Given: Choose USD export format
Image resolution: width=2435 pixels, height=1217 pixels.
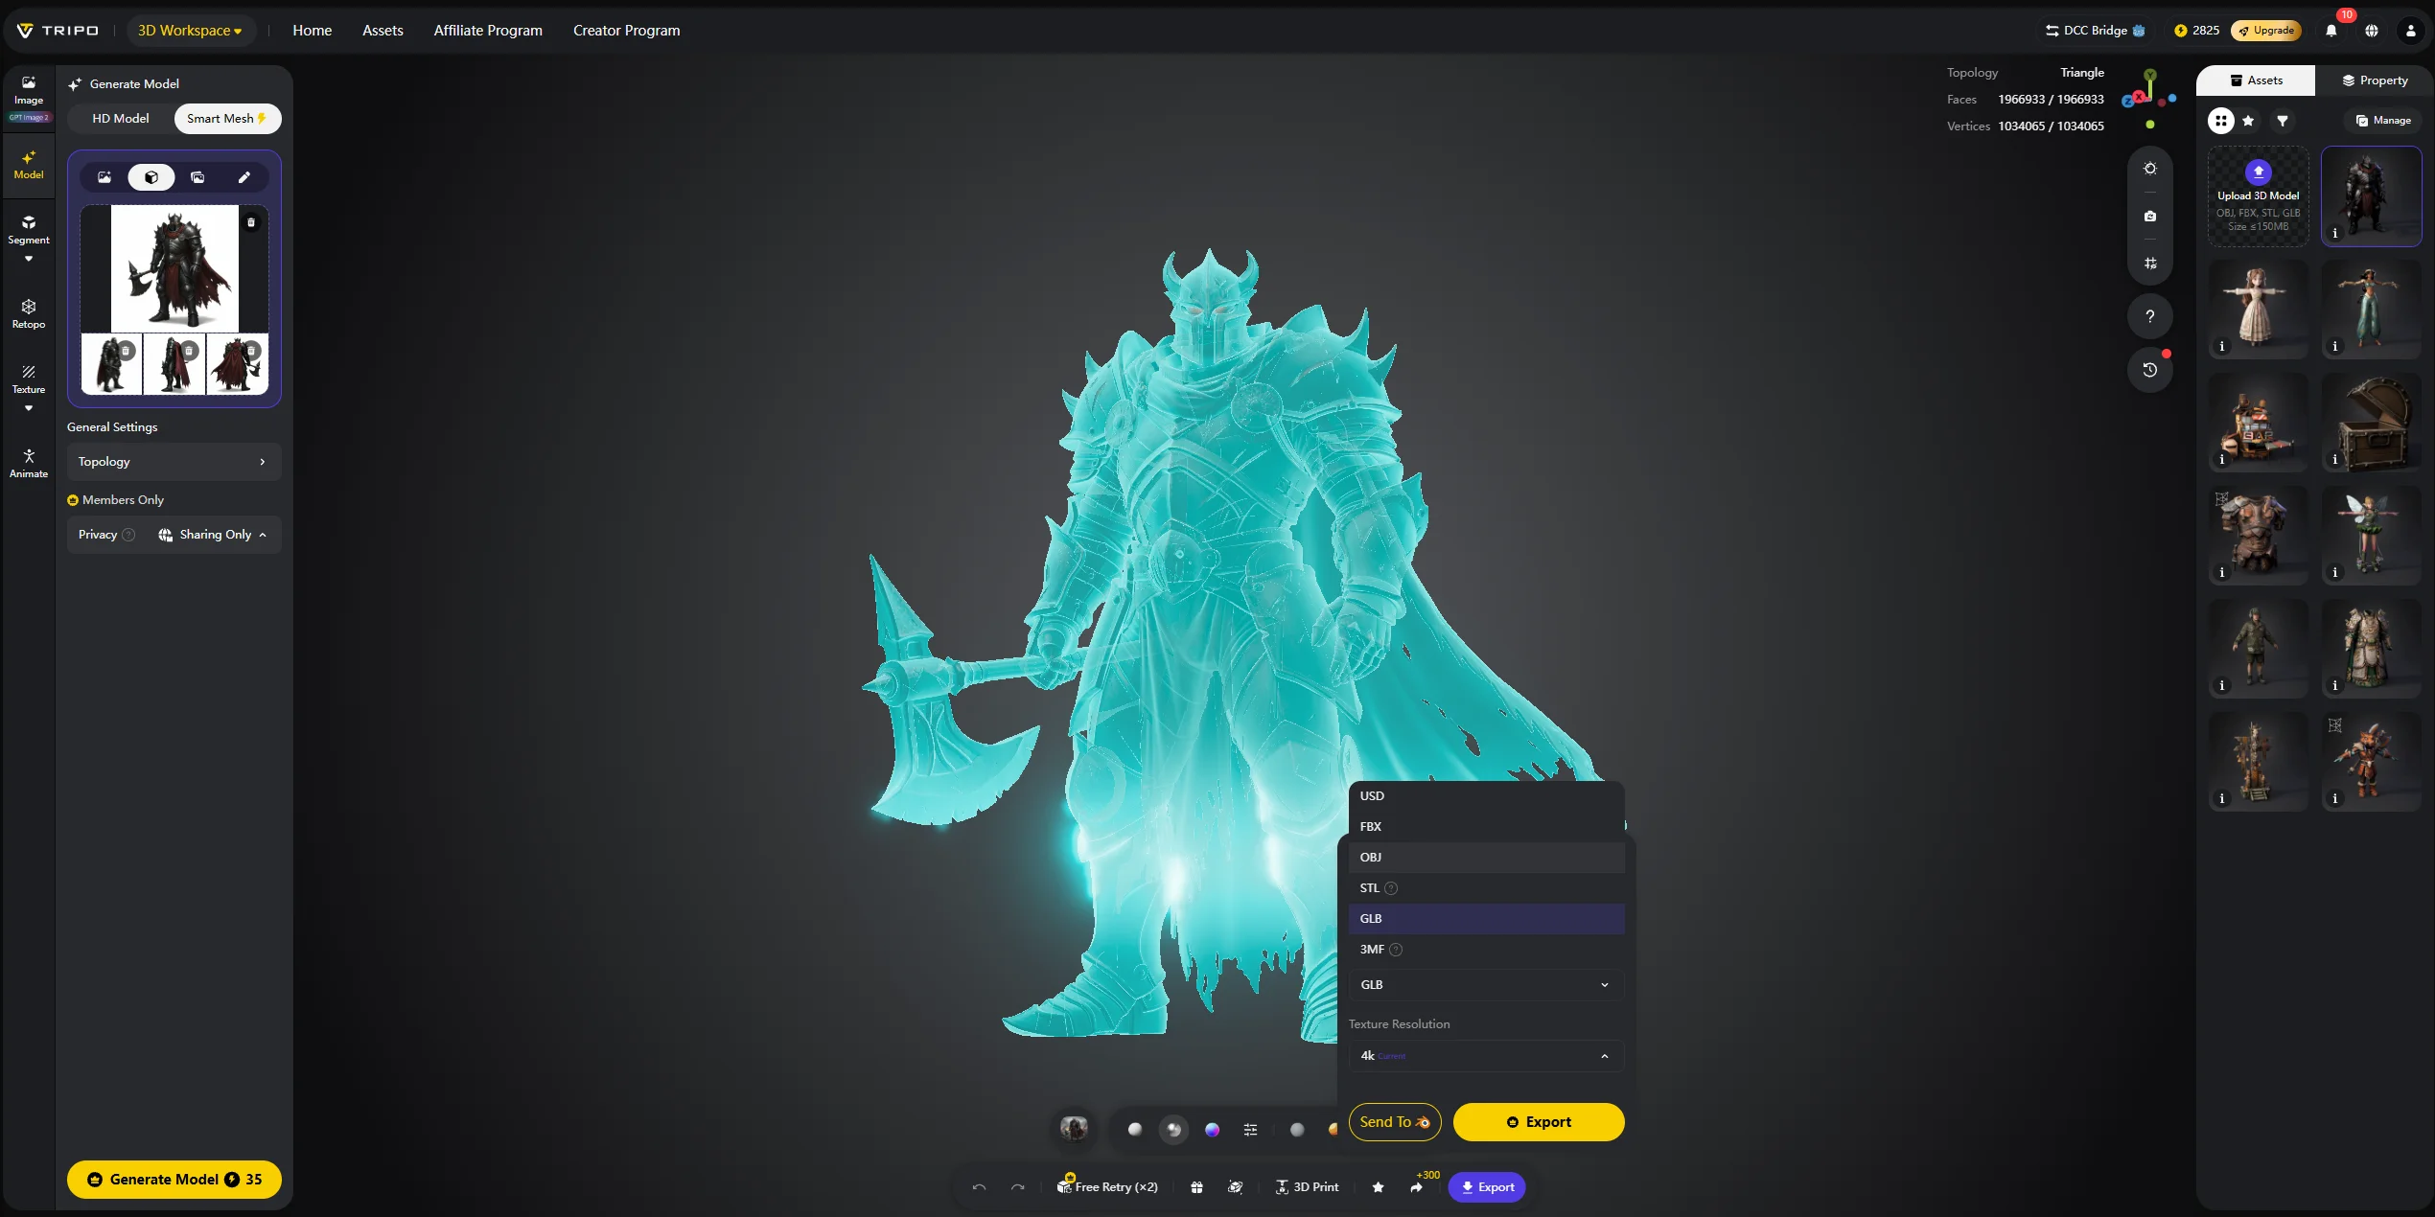Looking at the screenshot, I should [1486, 796].
